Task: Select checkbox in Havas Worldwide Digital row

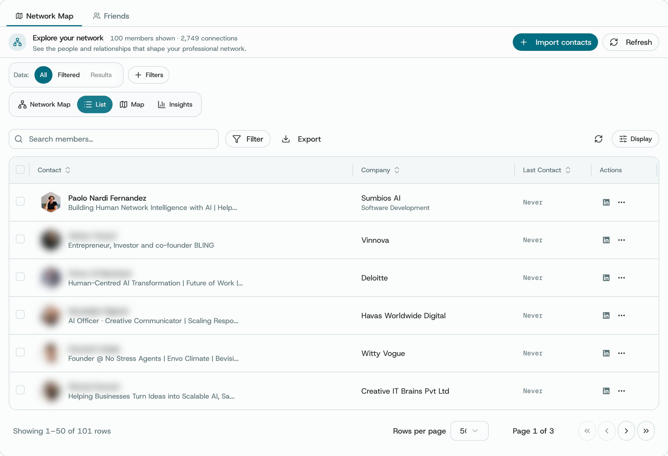Action: coord(20,314)
